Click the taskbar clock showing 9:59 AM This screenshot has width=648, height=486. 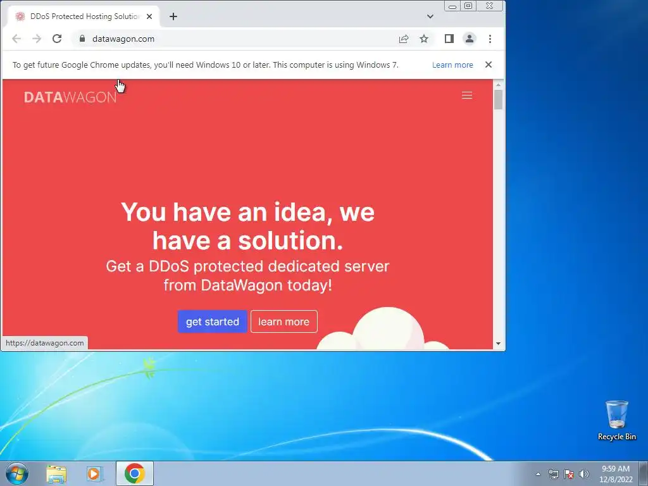click(616, 473)
